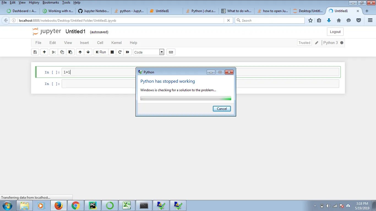Open the Jupyter View menu
Image resolution: width=376 pixels, height=211 pixels.
pyautogui.click(x=68, y=43)
